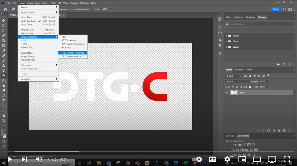Activate the Eyedropper tool
The image size is (297, 166).
pyautogui.click(x=4, y=51)
